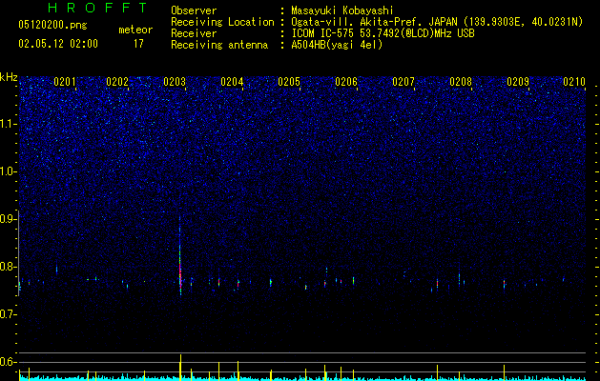Click the 0207 time marker
This screenshot has width=600, height=381.
tap(403, 82)
